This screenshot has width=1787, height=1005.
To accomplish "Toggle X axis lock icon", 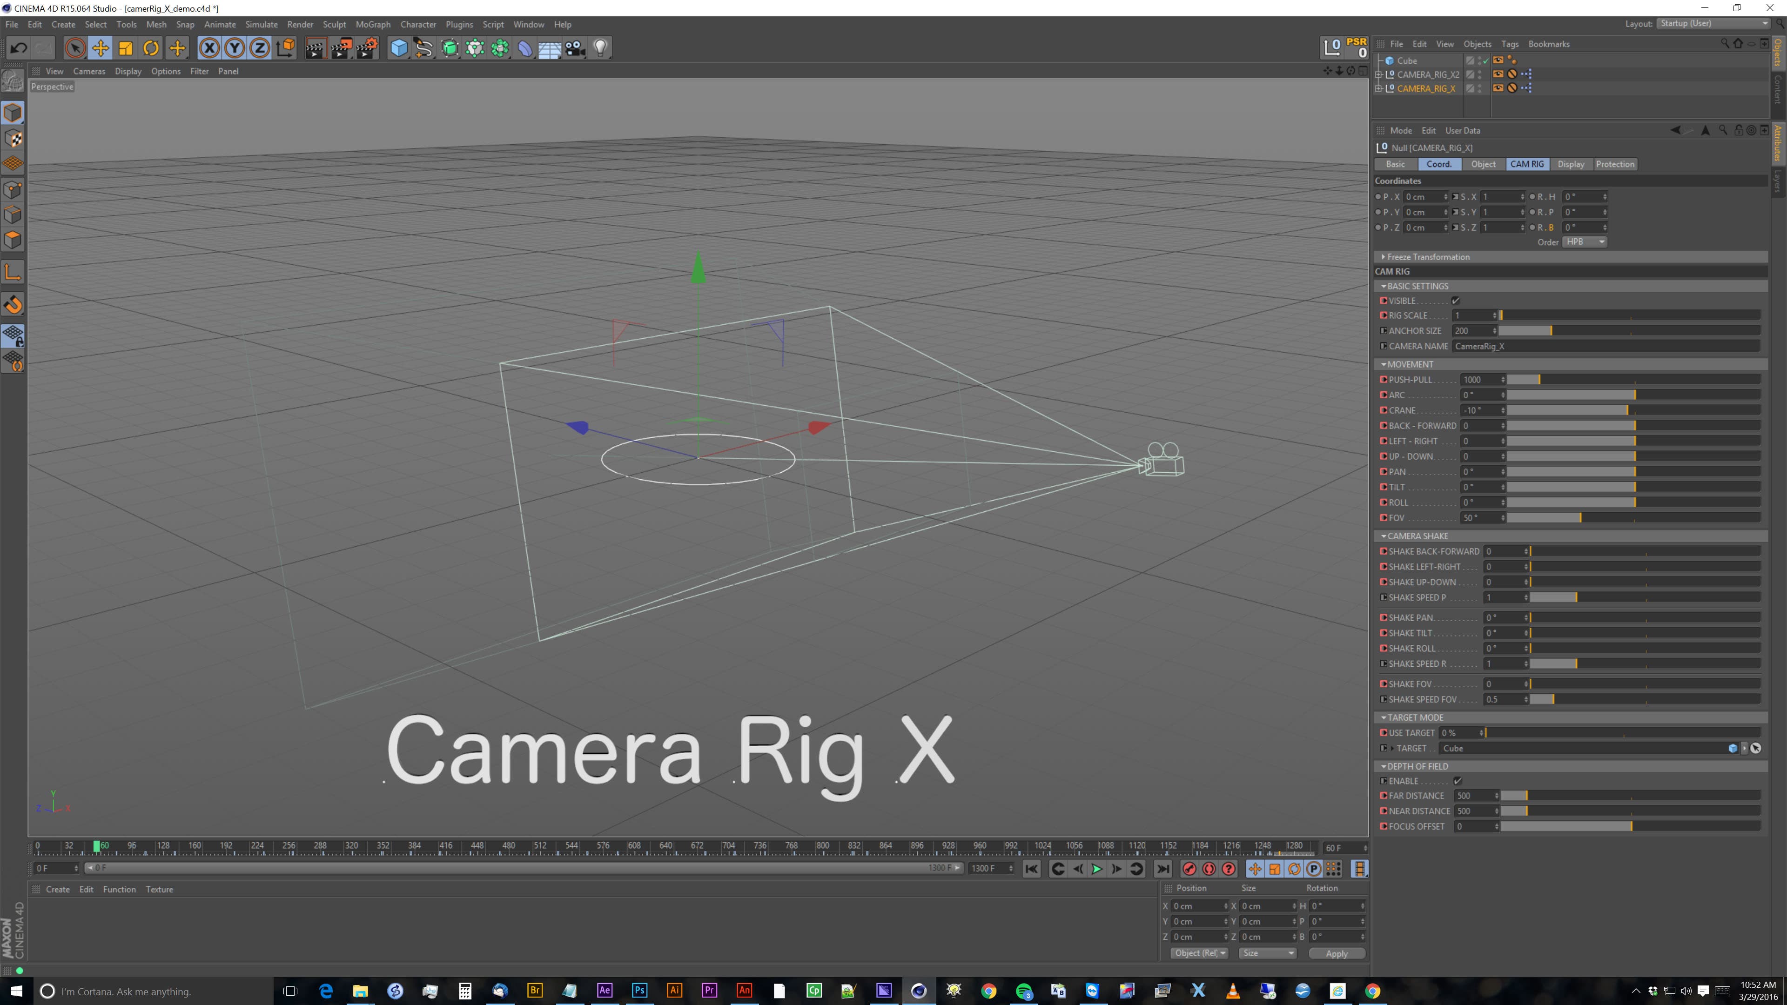I will pyautogui.click(x=209, y=48).
